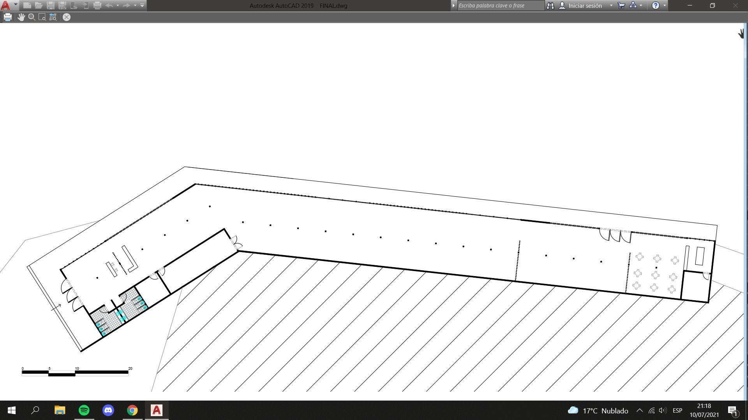Open the Autodesk App Store cart icon
This screenshot has width=748, height=420.
(621, 5)
